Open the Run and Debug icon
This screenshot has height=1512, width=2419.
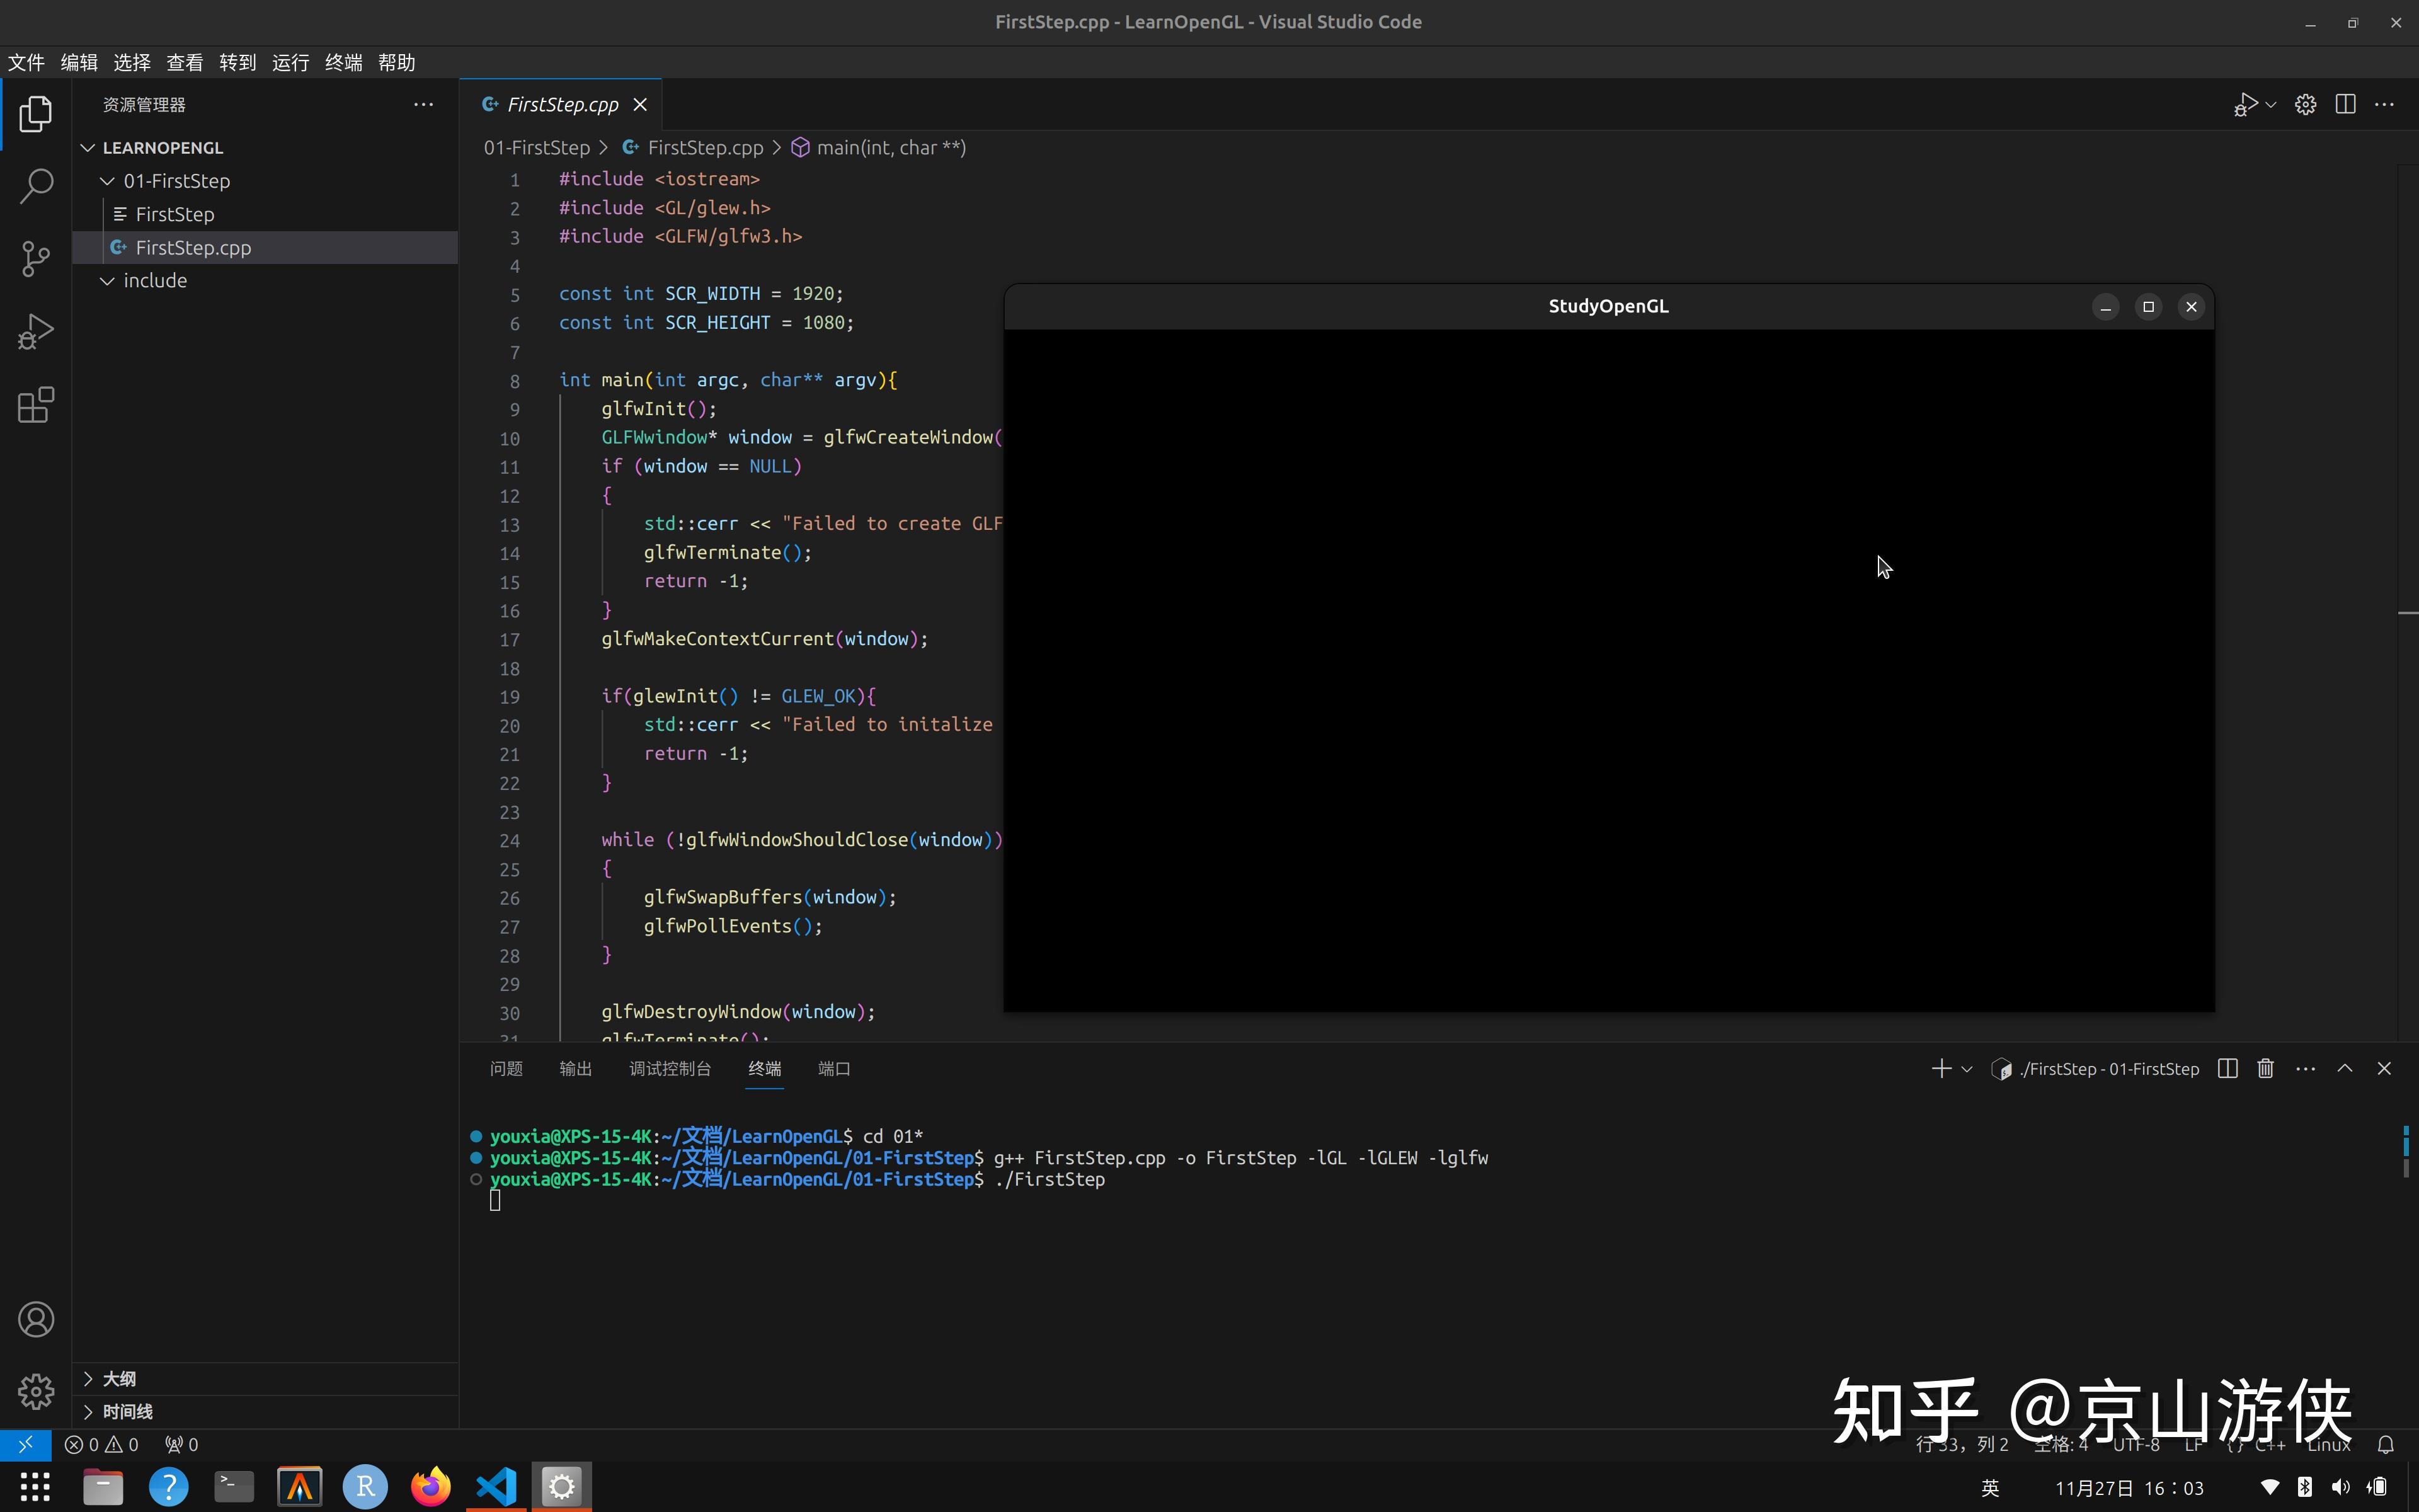tap(36, 331)
